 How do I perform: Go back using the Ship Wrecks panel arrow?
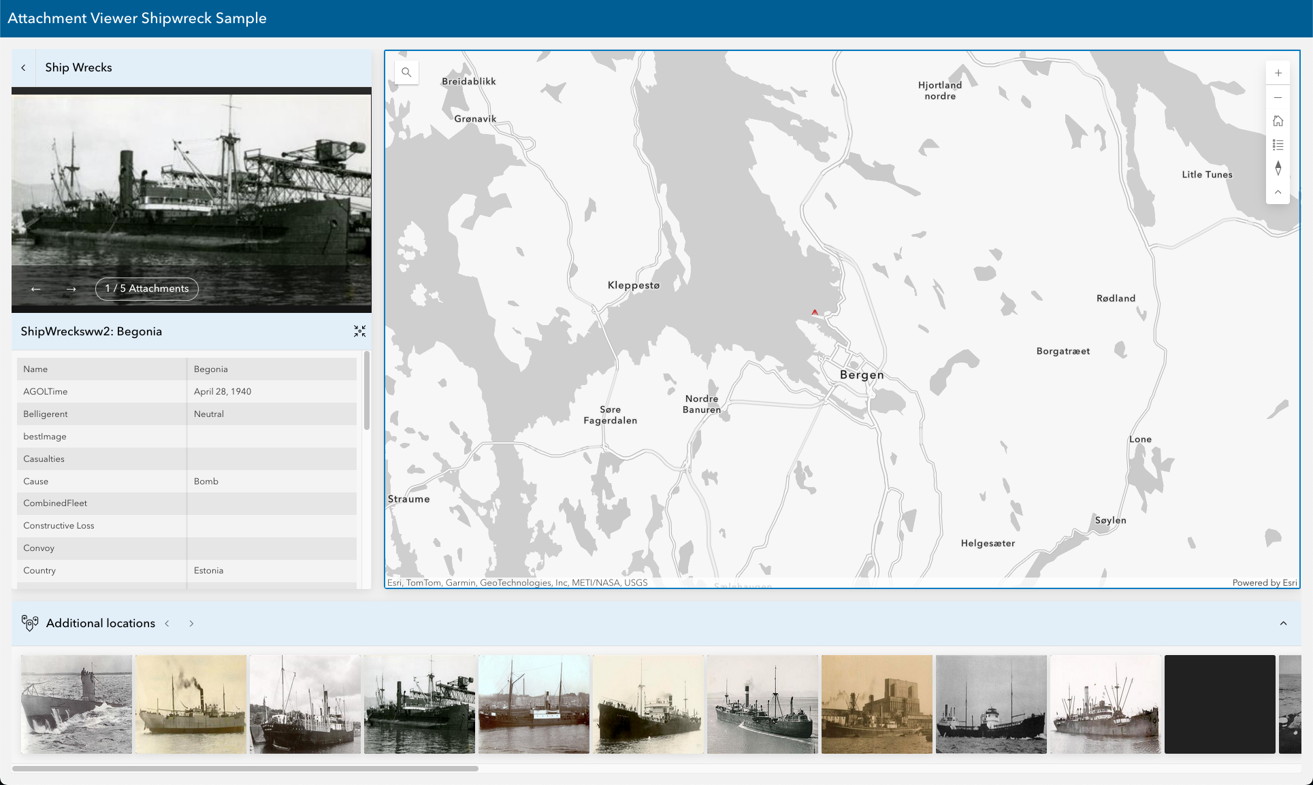coord(24,67)
